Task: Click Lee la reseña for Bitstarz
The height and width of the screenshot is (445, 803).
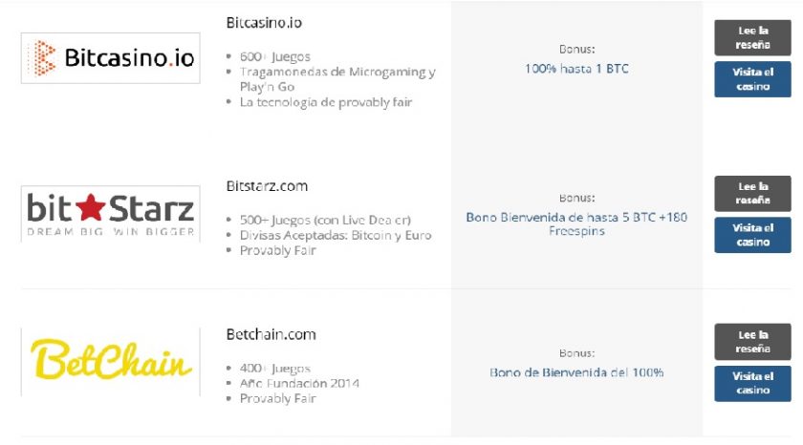Action: [752, 193]
